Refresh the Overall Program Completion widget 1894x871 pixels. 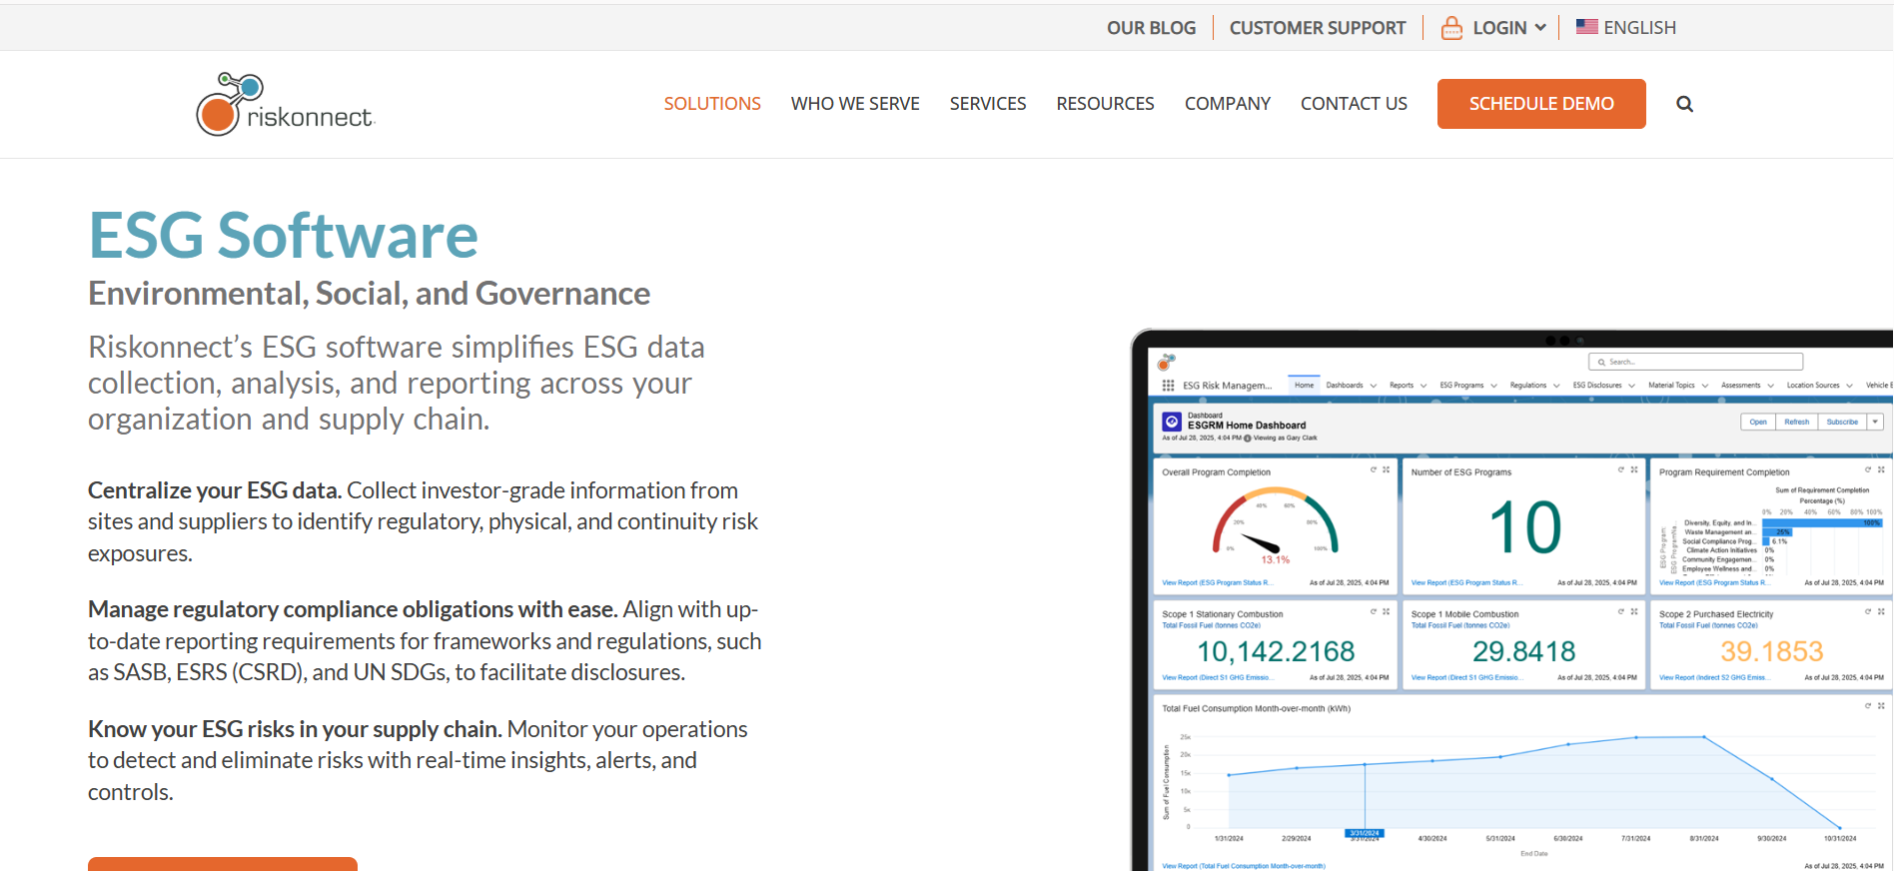tap(1373, 469)
